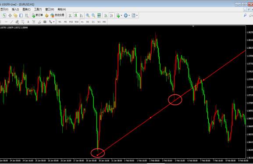
Task: Switch chart to candlesticks type
Action: (x=76, y=15)
